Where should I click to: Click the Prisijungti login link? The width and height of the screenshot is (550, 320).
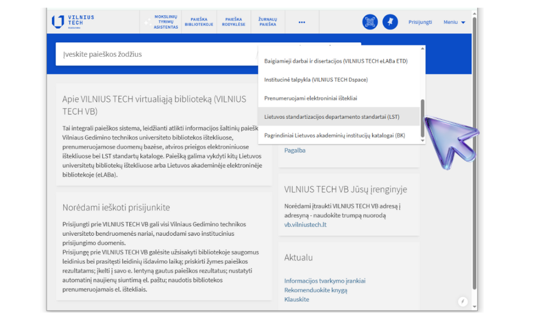click(420, 22)
